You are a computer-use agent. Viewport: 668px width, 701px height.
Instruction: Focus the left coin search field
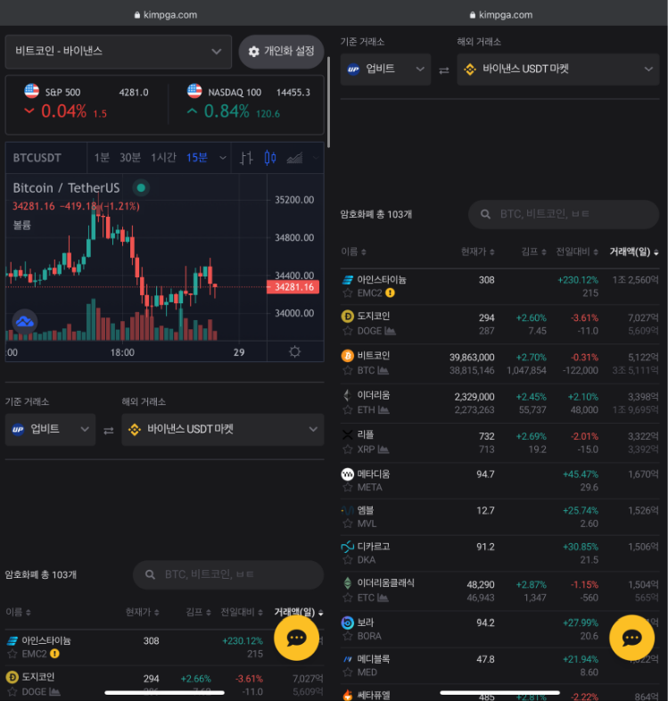tap(228, 574)
